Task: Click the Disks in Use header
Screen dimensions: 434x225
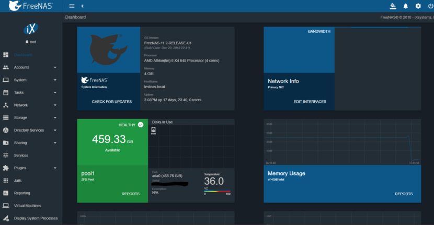Action: pos(162,122)
